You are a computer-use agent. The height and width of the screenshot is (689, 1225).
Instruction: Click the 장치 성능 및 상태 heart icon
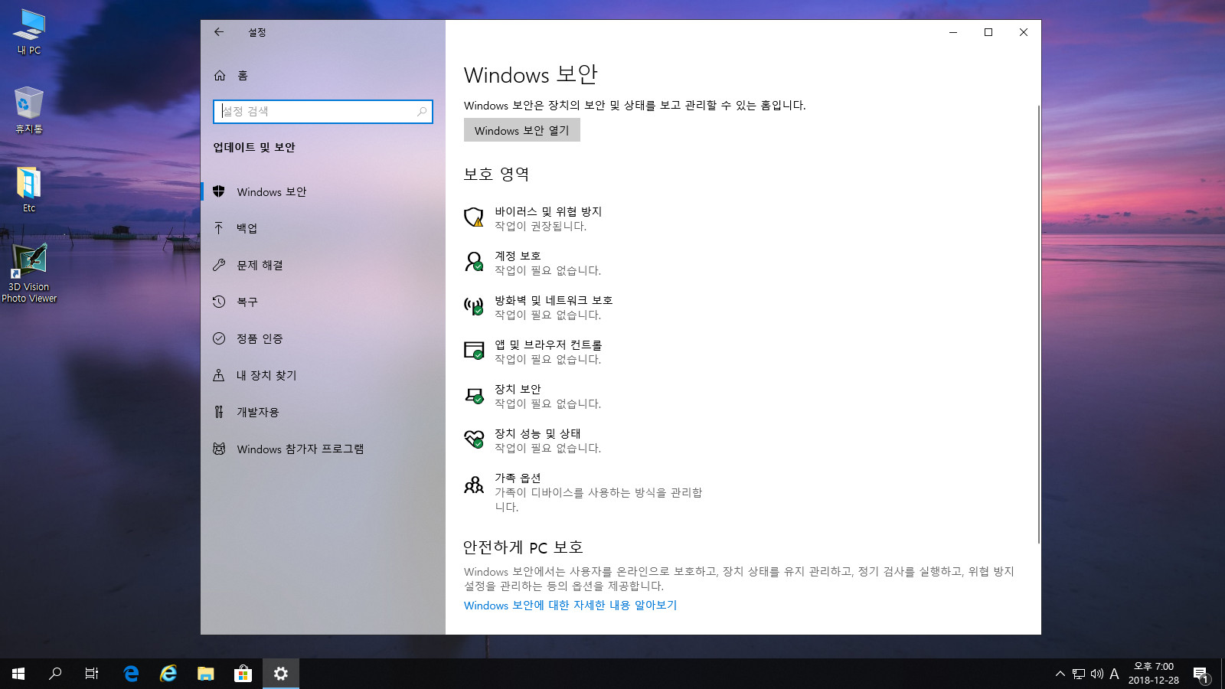pos(474,439)
